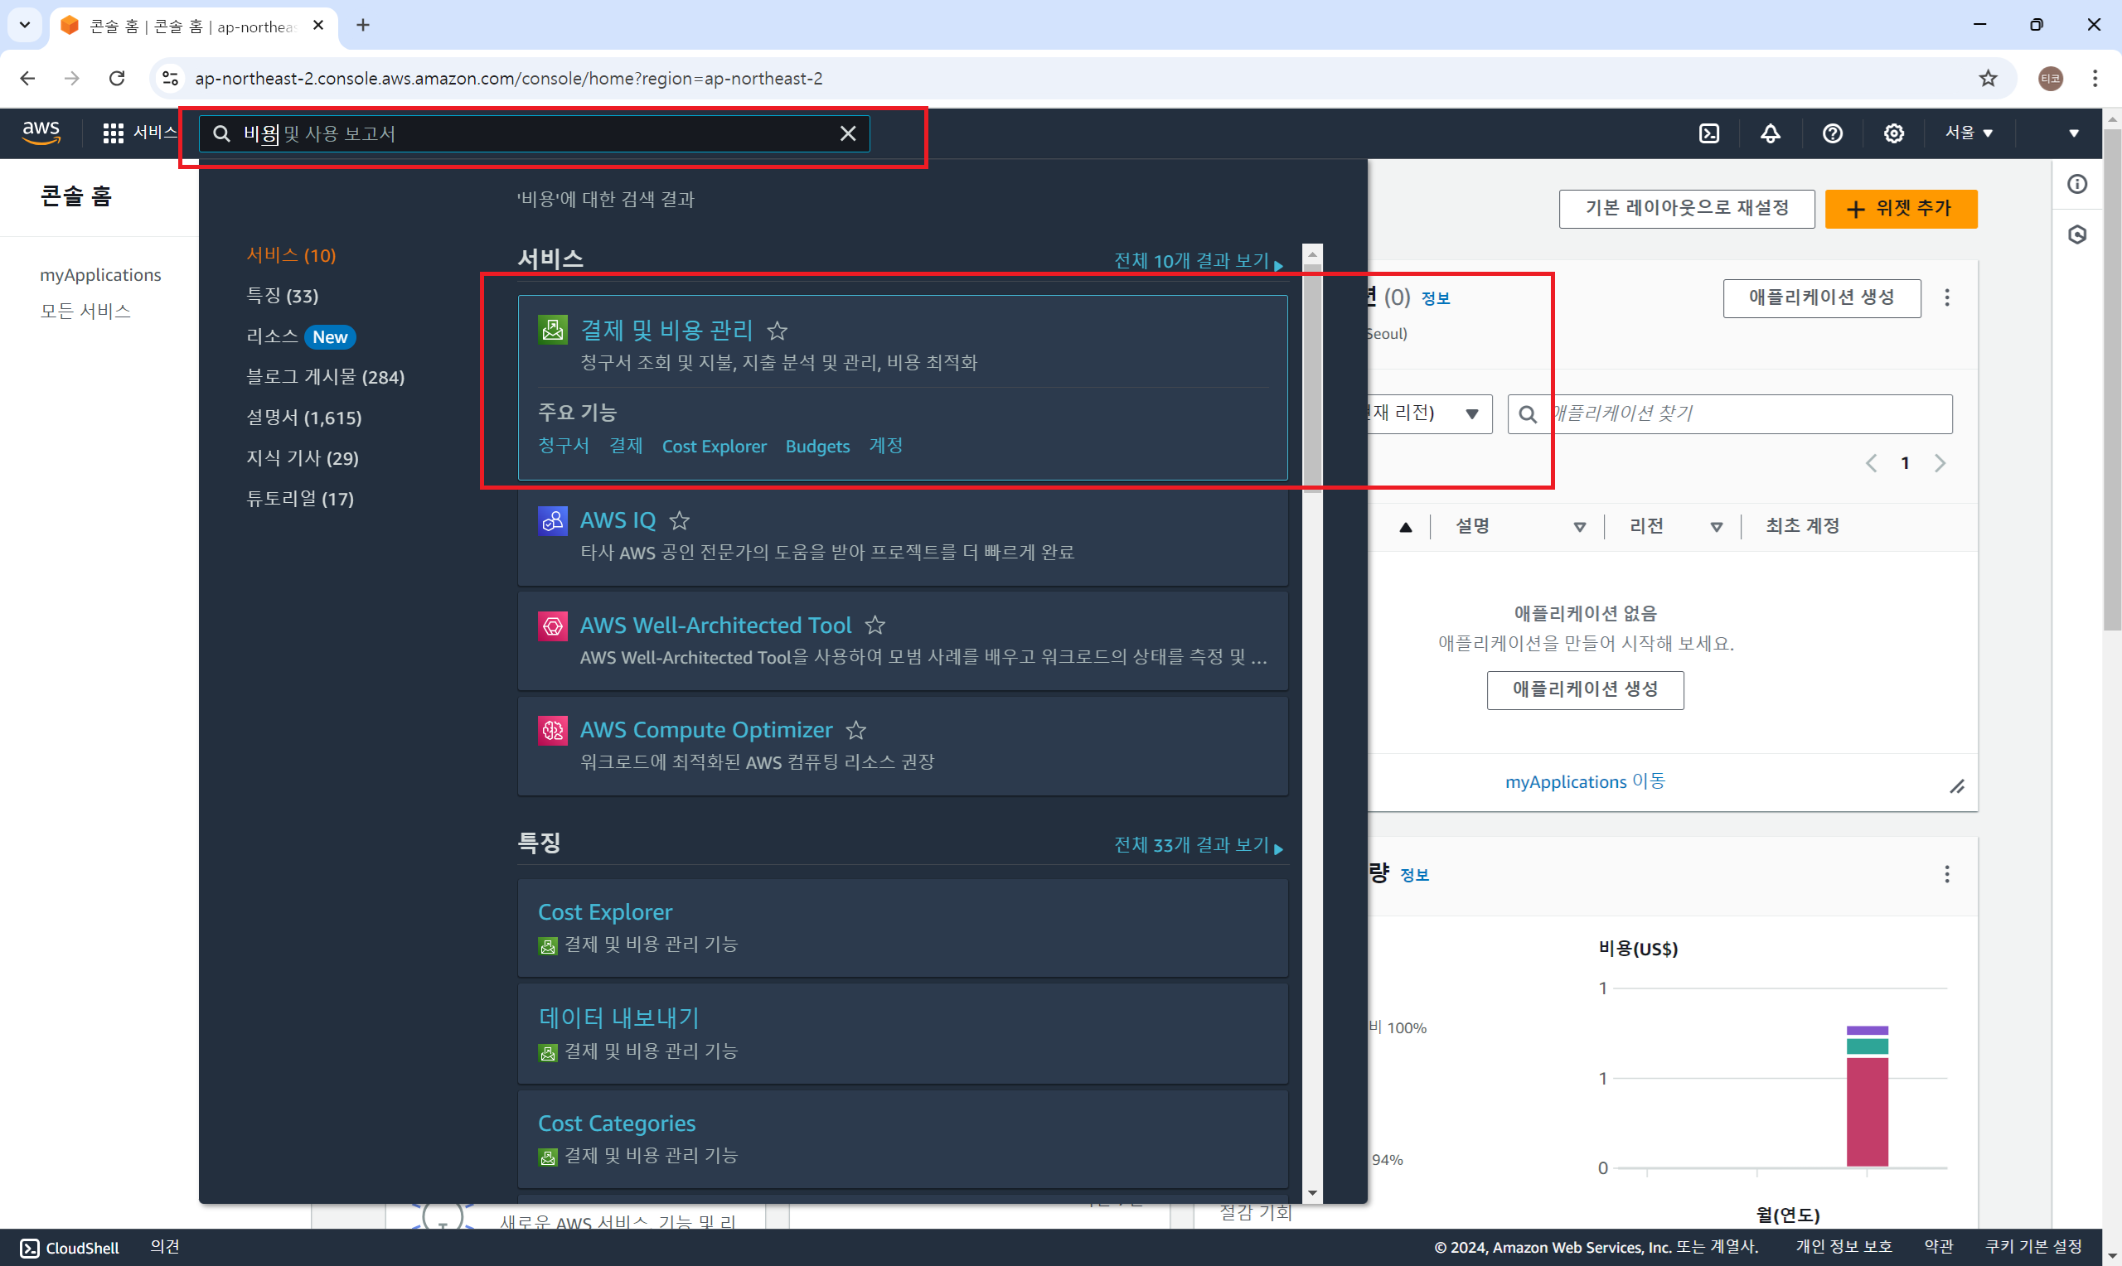
Task: Open 계정 feature link
Action: click(885, 447)
